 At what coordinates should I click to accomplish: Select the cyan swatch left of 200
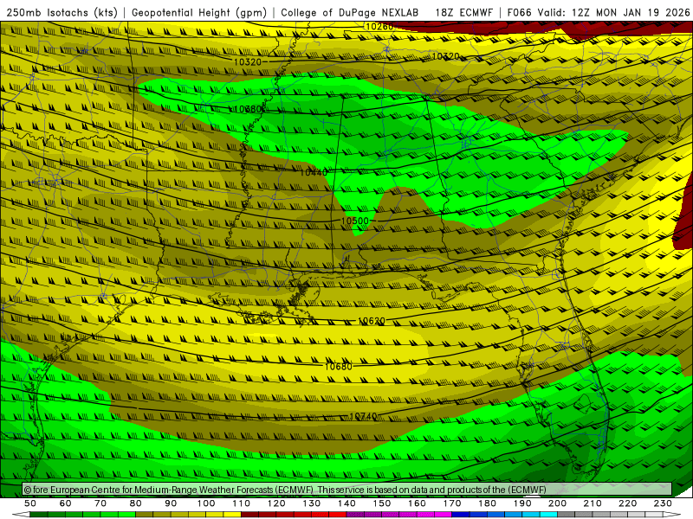[x=548, y=515]
